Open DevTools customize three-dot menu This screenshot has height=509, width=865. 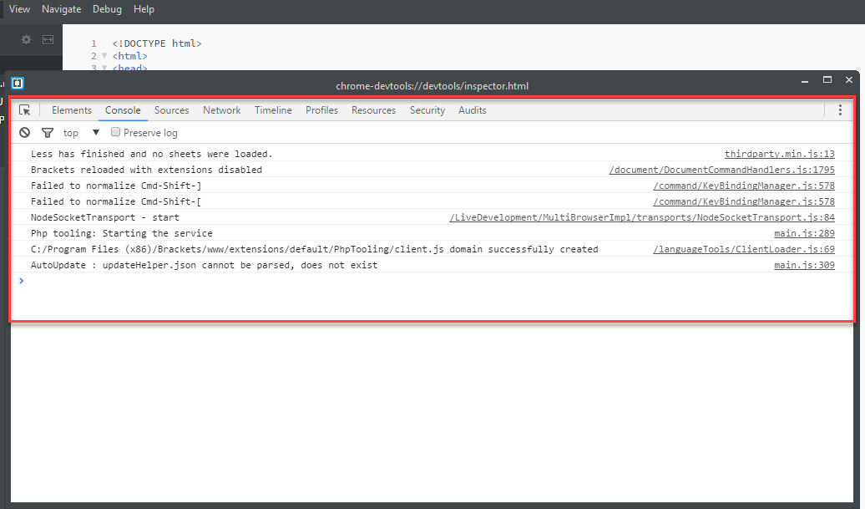click(x=839, y=109)
